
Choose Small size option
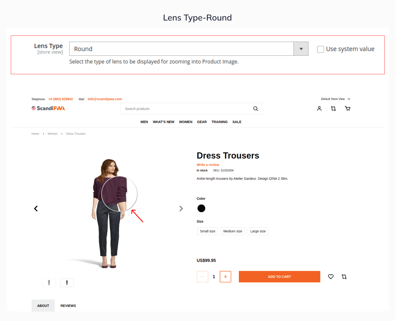coord(208,231)
